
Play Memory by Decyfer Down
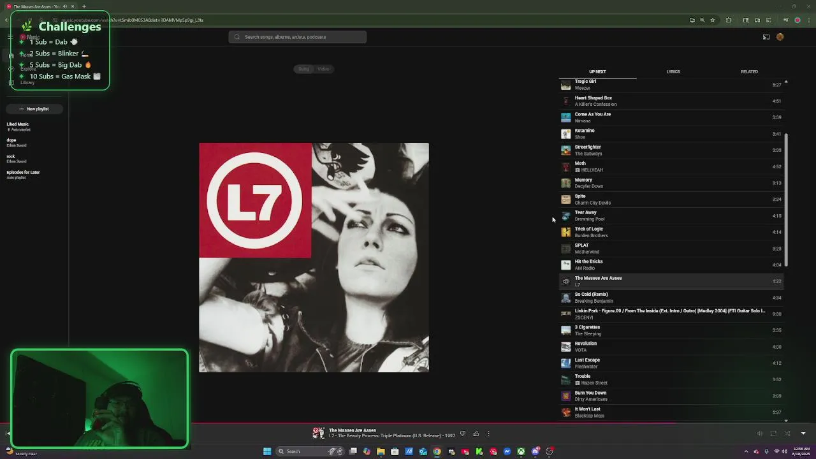[671, 183]
